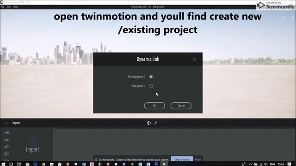Click the ENG language indicator
This screenshot has width=296, height=166.
tap(272, 164)
